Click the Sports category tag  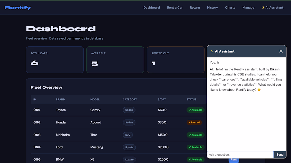coord(129,147)
